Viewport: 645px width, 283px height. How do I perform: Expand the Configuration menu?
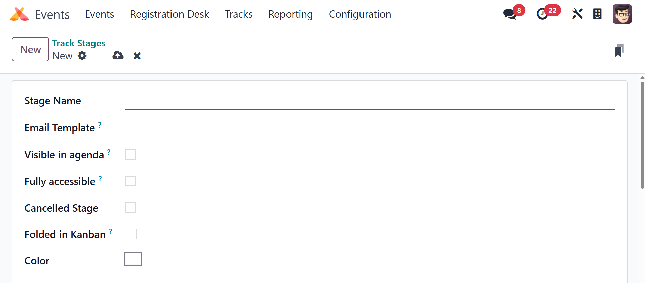tap(360, 14)
